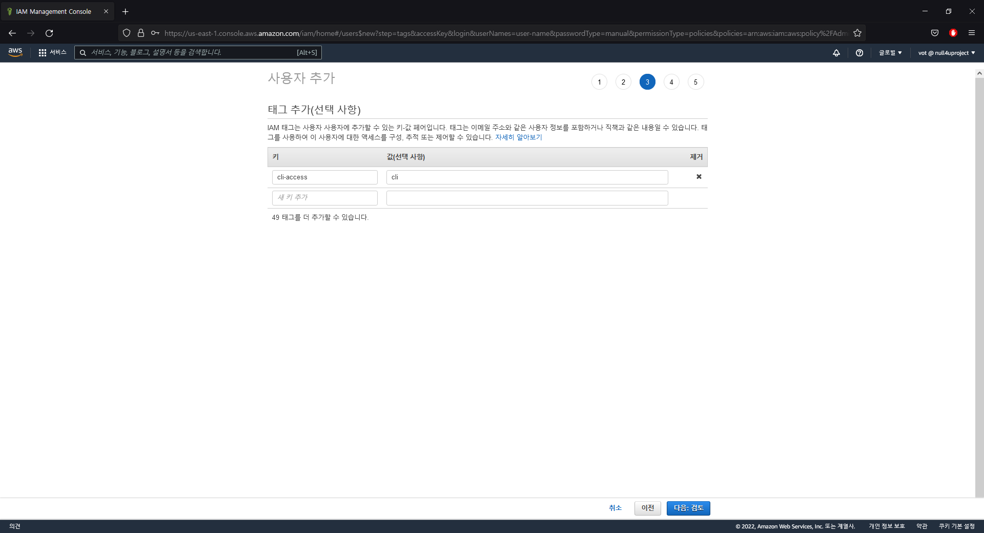Focus the cli-access key field
Image resolution: width=984 pixels, height=533 pixels.
(325, 177)
